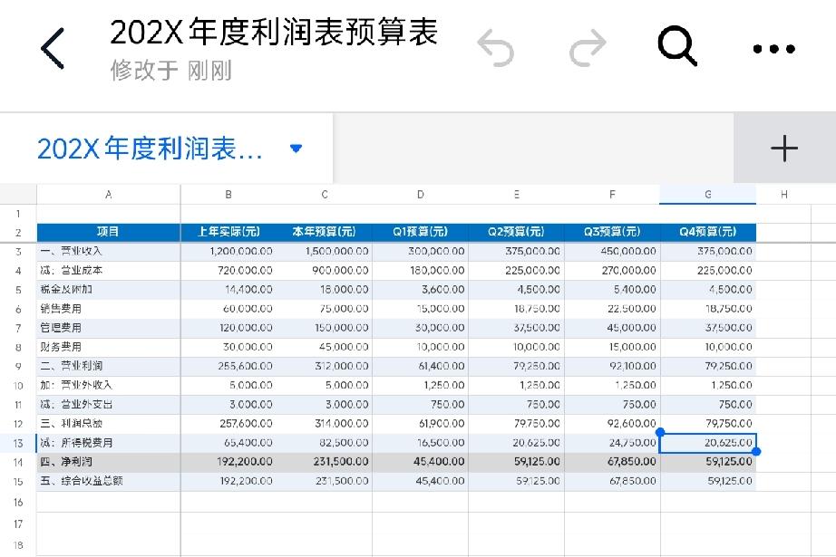The height and width of the screenshot is (557, 836).
Task: Click the 本年预算(元) header cell
Action: click(x=325, y=232)
